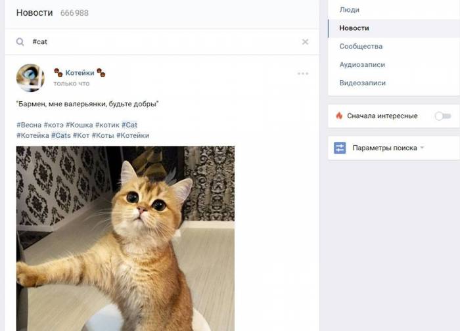Select the Люди section

click(349, 10)
